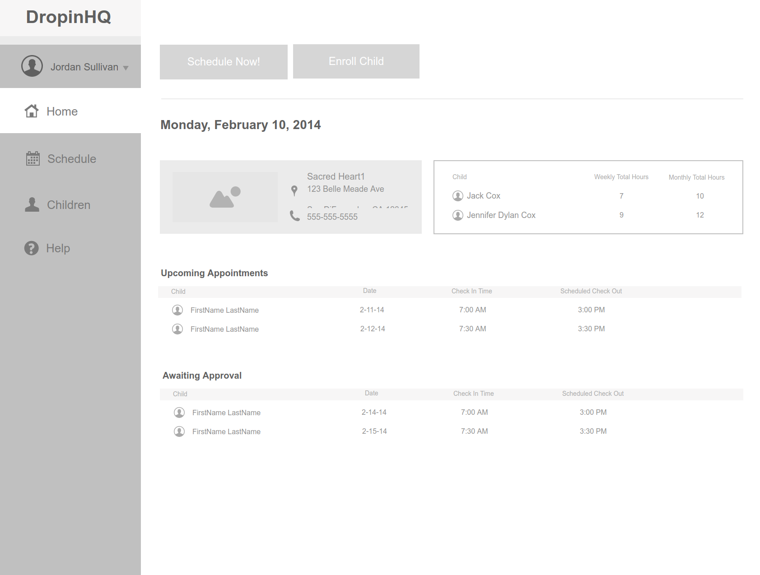760x575 pixels.
Task: Click the Sacred Heart1 image placeholder
Action: (x=225, y=197)
